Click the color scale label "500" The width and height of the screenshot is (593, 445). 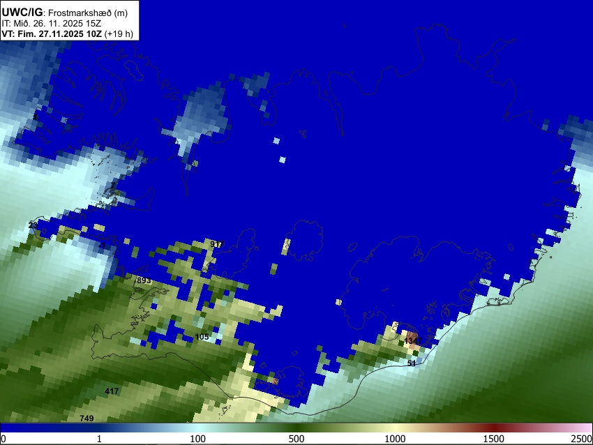click(296, 439)
